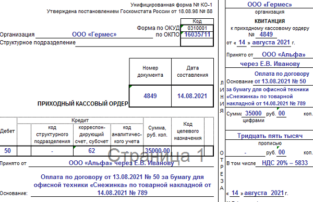Click the Структурное подразделение label
Viewport: 313px width, 202px height.
click(38, 43)
